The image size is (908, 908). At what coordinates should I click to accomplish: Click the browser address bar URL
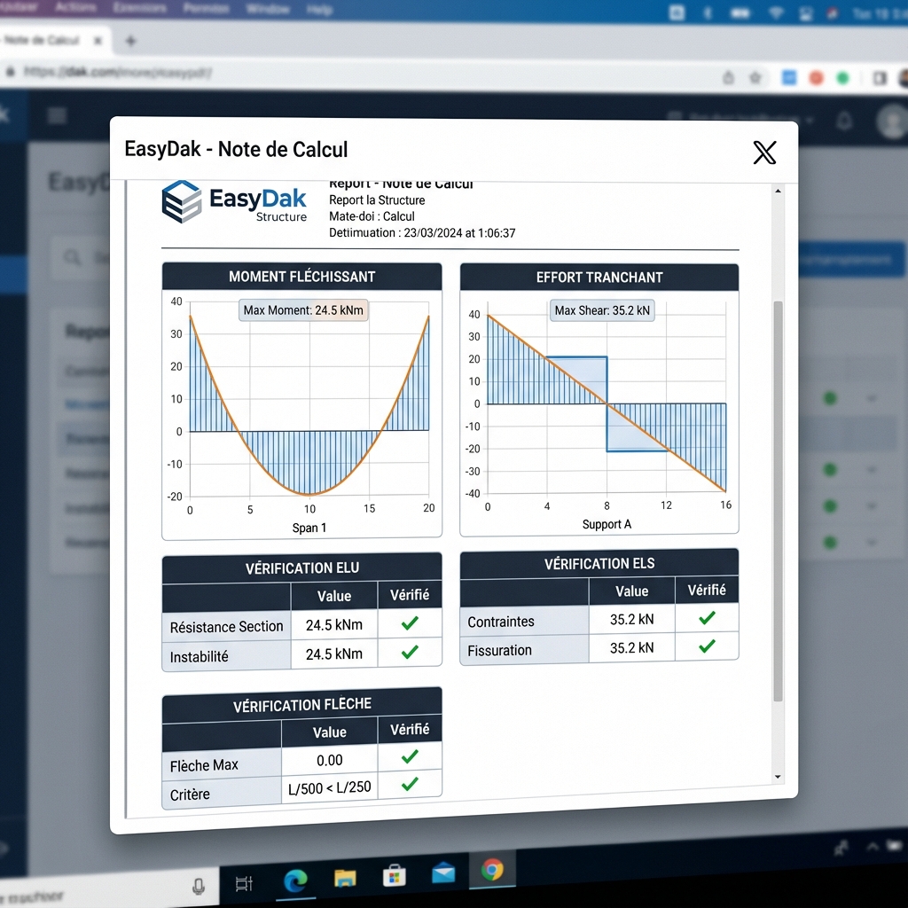118,73
